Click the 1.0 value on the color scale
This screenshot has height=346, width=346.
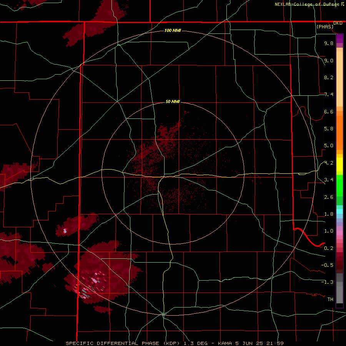[329, 231]
